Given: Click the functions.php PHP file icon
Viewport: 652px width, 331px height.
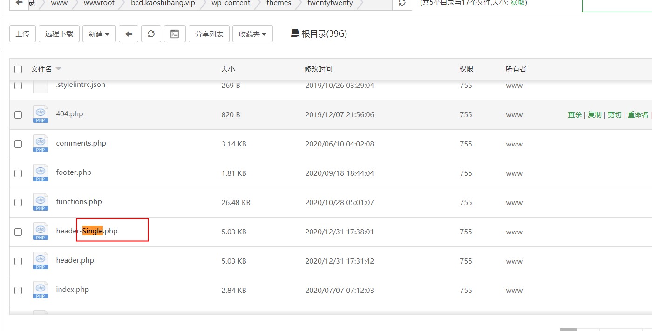Looking at the screenshot, I should pos(41,202).
